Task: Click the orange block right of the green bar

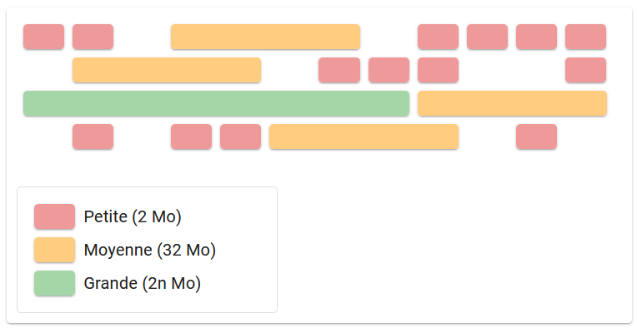Action: point(512,103)
